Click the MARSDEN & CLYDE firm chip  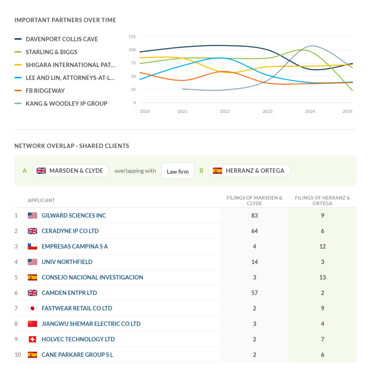click(70, 171)
